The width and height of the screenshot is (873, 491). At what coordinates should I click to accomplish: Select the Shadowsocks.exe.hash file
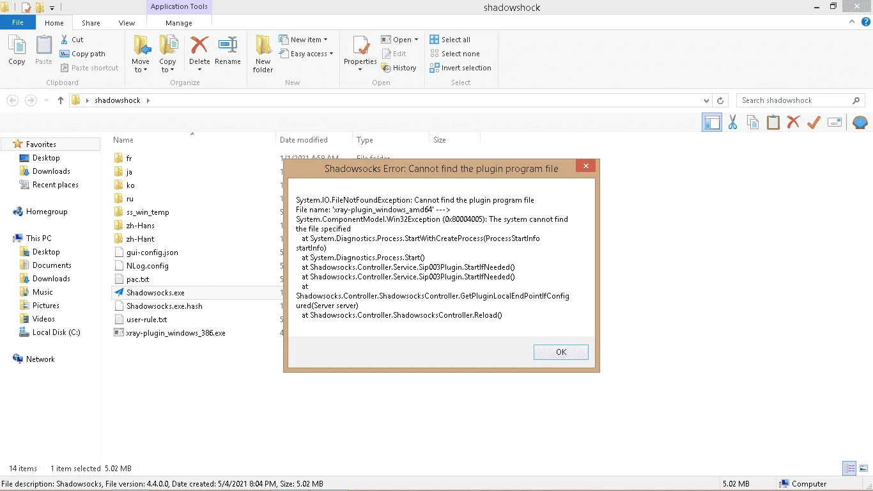[x=158, y=306]
